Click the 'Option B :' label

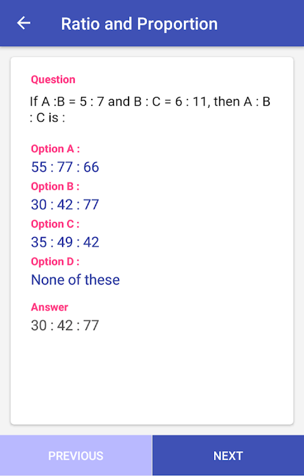click(x=55, y=186)
